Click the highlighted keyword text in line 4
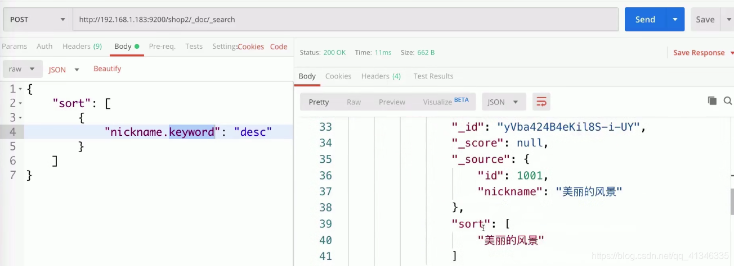Screen dimensions: 734x266 [192, 132]
